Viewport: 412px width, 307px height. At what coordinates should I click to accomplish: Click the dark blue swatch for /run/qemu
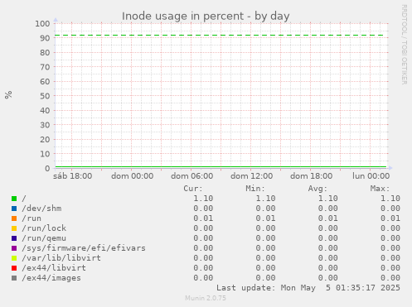(14, 238)
